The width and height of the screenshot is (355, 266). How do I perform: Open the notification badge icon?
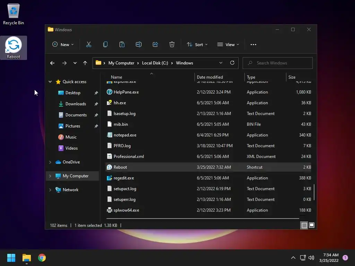pyautogui.click(x=345, y=257)
